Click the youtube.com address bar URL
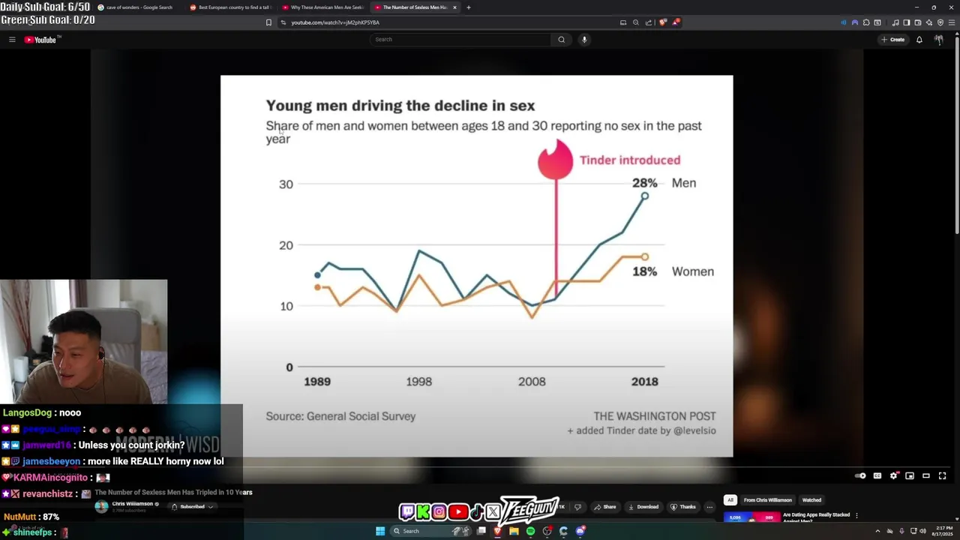Image resolution: width=960 pixels, height=540 pixels. [x=335, y=22]
